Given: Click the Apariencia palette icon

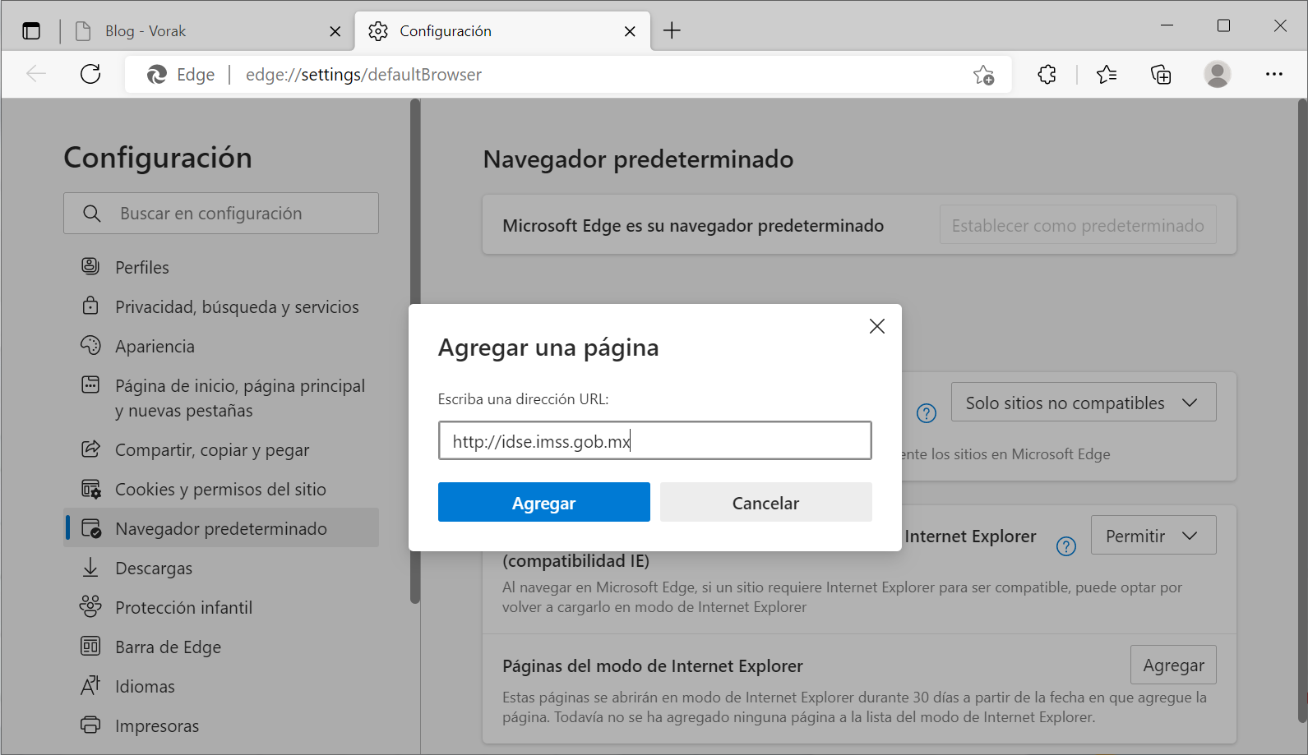Looking at the screenshot, I should click(90, 345).
